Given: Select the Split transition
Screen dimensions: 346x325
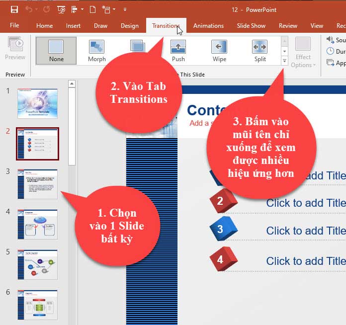Looking at the screenshot, I should (260, 51).
